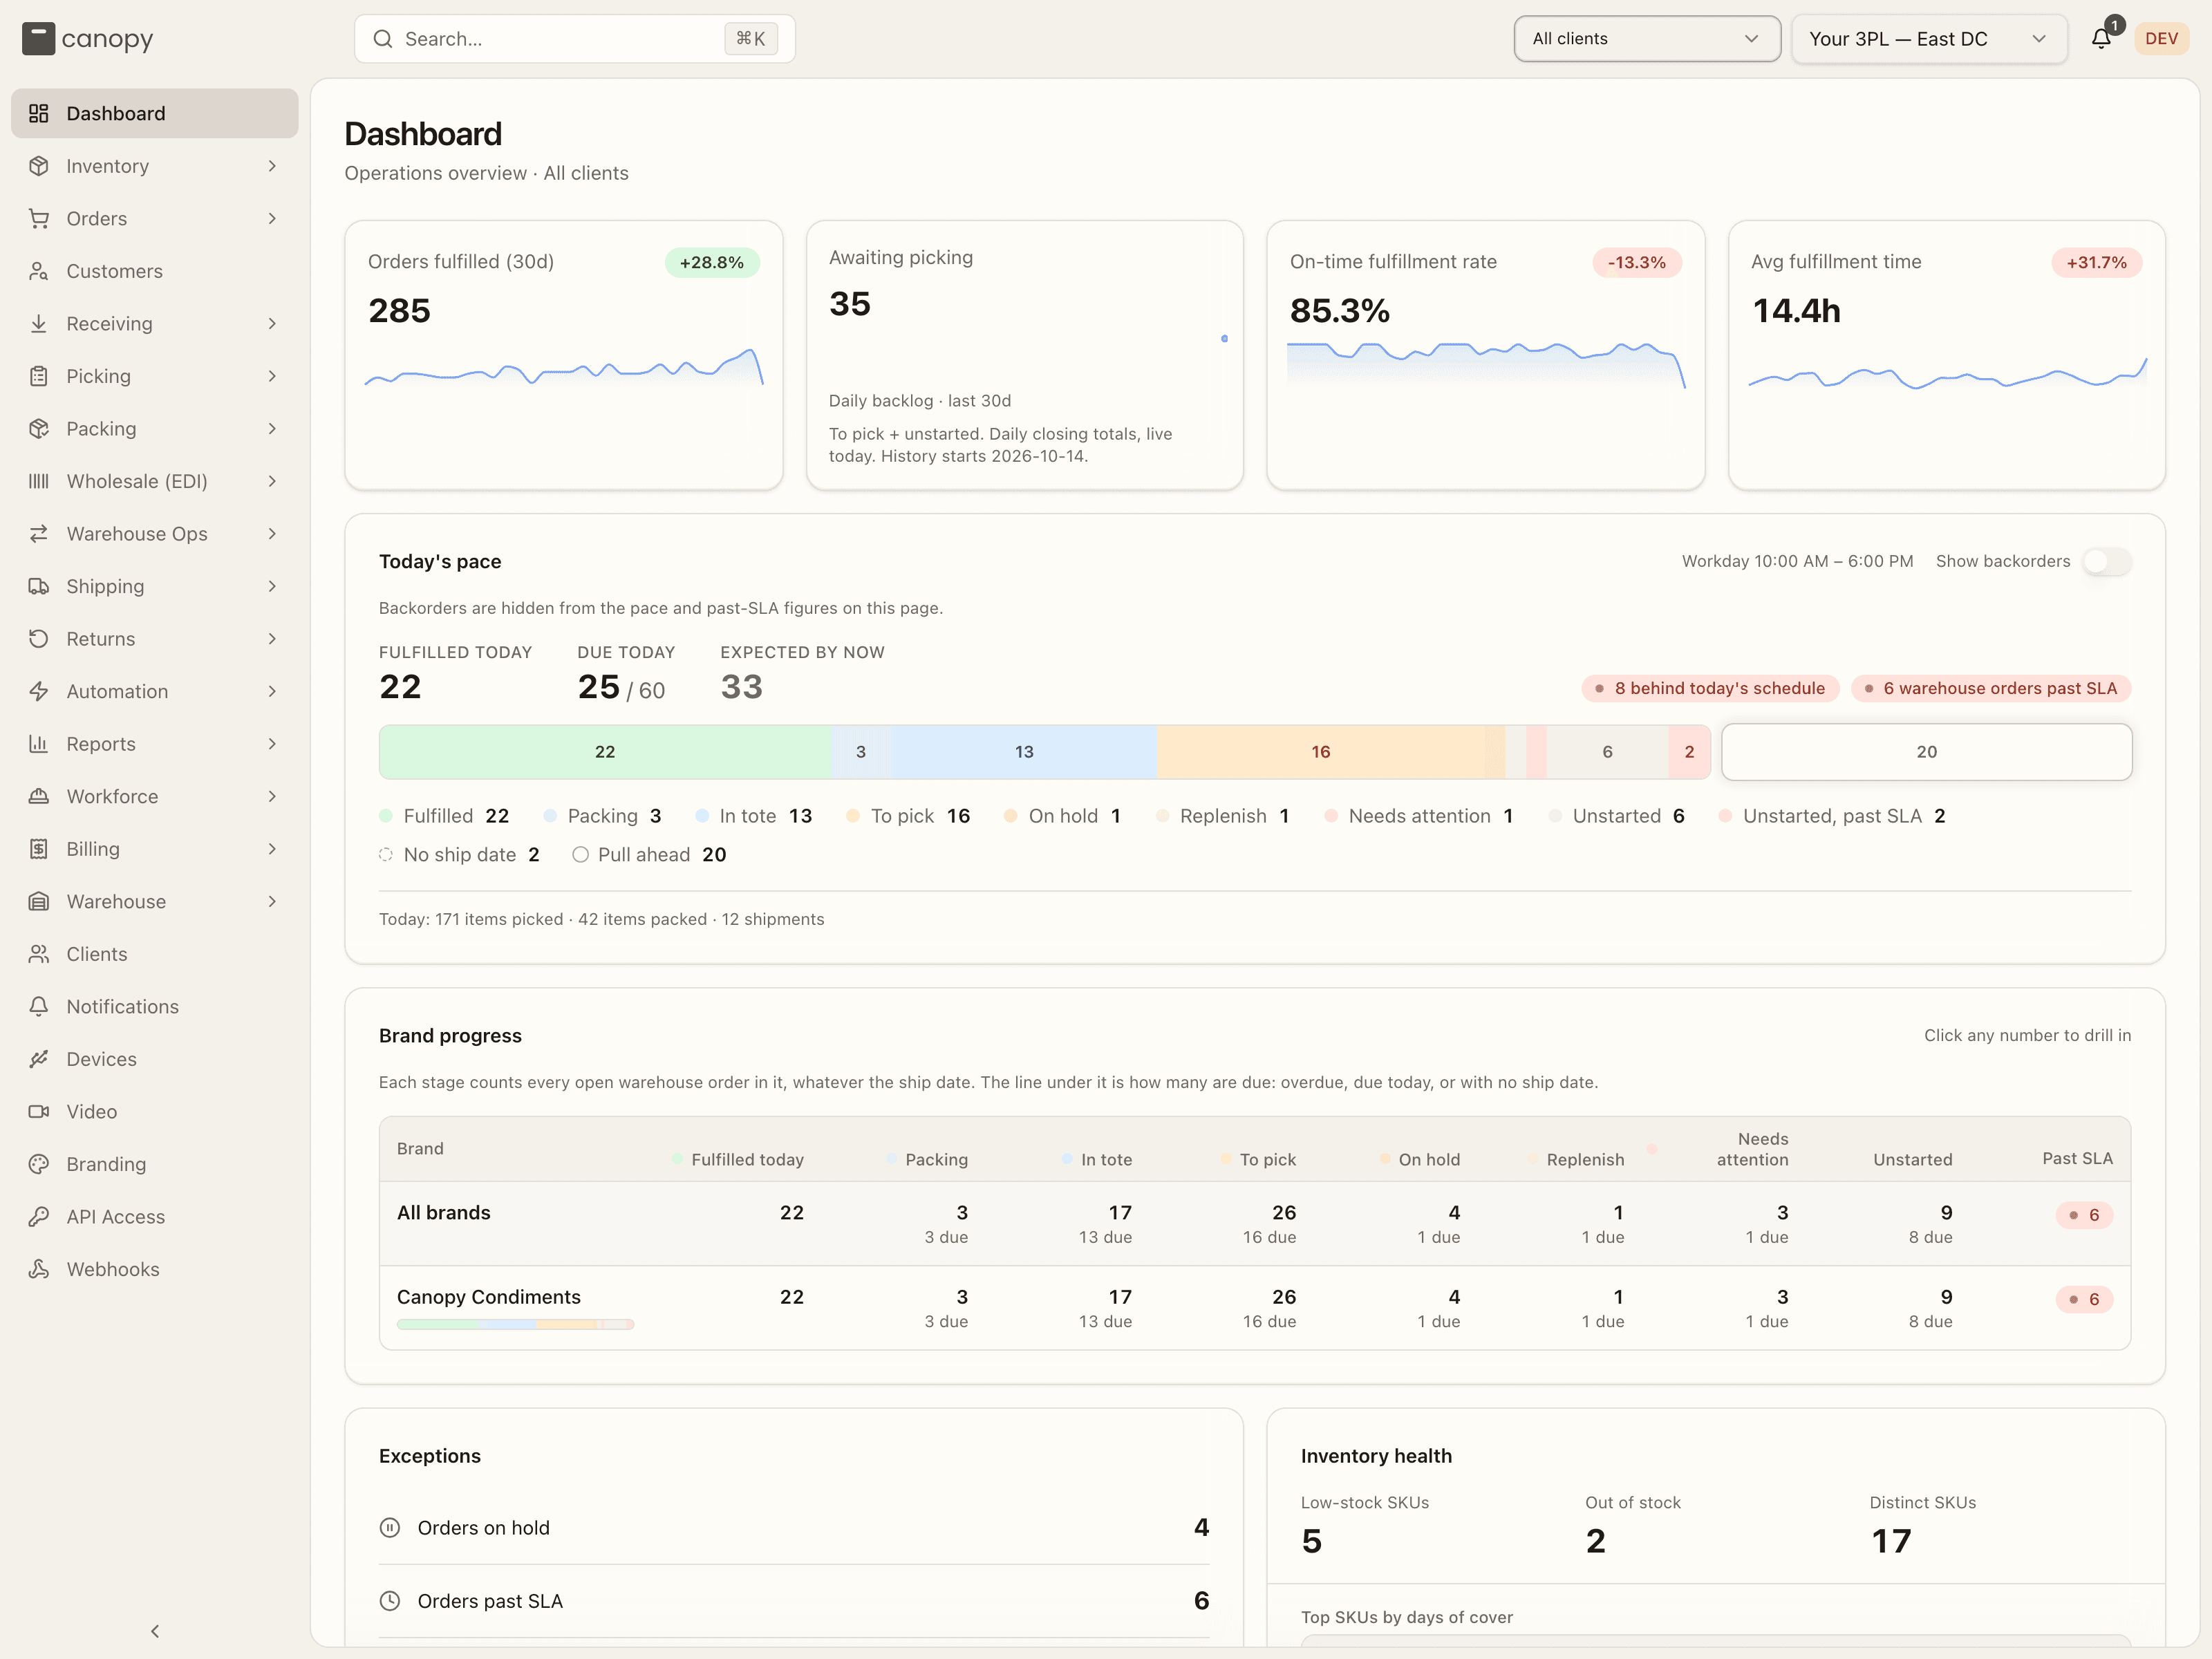The width and height of the screenshot is (2212, 1659).
Task: Click the Customers person icon
Action: pyautogui.click(x=39, y=271)
